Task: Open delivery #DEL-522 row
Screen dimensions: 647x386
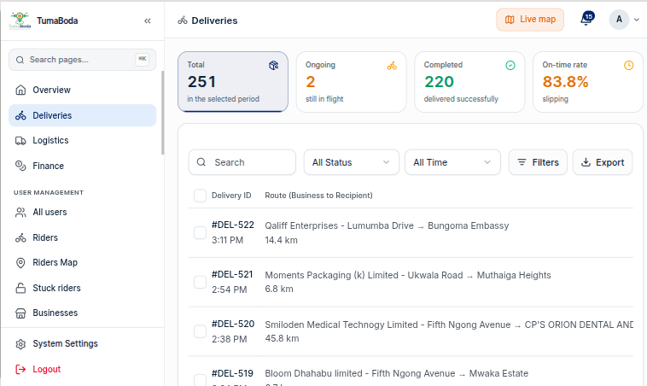Action: (411, 233)
